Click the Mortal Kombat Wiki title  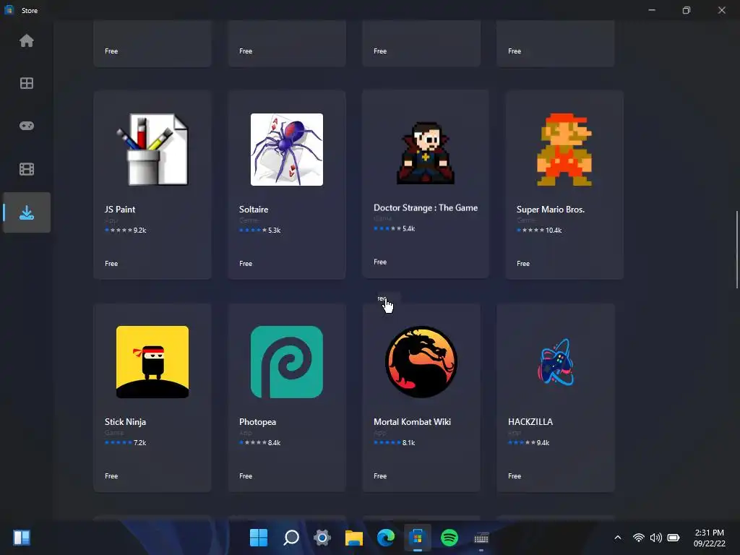(x=412, y=422)
